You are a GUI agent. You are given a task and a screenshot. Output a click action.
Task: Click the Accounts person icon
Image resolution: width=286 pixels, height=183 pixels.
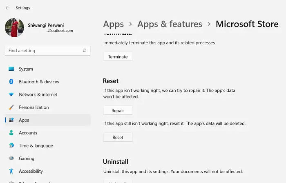pyautogui.click(x=11, y=133)
